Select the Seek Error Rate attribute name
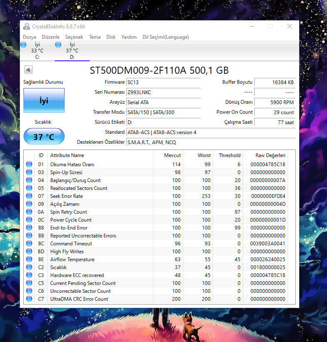Image resolution: width=327 pixels, height=342 pixels. (66, 196)
